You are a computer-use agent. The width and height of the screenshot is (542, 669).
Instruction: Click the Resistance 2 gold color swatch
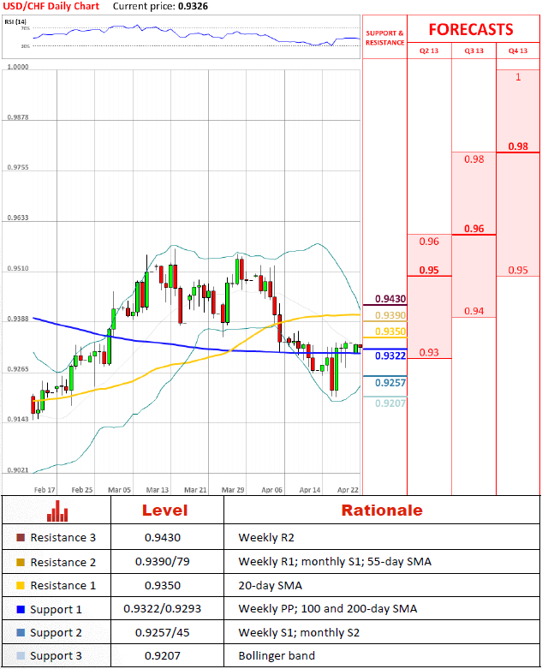20,562
